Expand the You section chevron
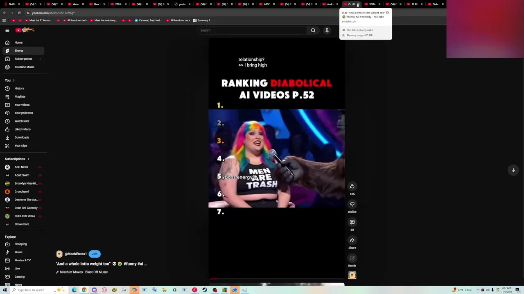 click(14, 80)
